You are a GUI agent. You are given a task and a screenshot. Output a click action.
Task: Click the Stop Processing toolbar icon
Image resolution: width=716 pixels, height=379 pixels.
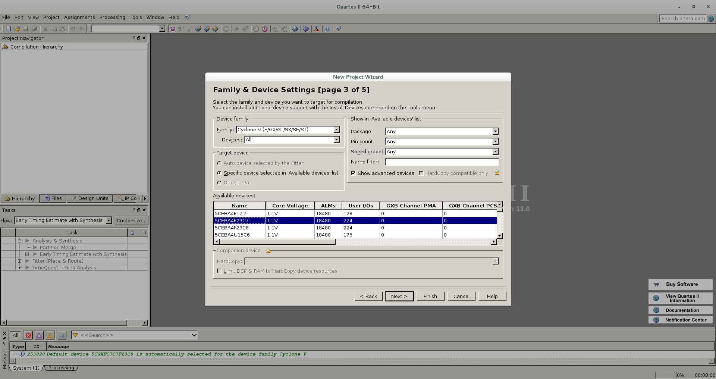[226, 29]
